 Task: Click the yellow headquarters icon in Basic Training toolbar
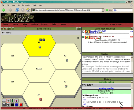pyautogui.click(x=10, y=29)
